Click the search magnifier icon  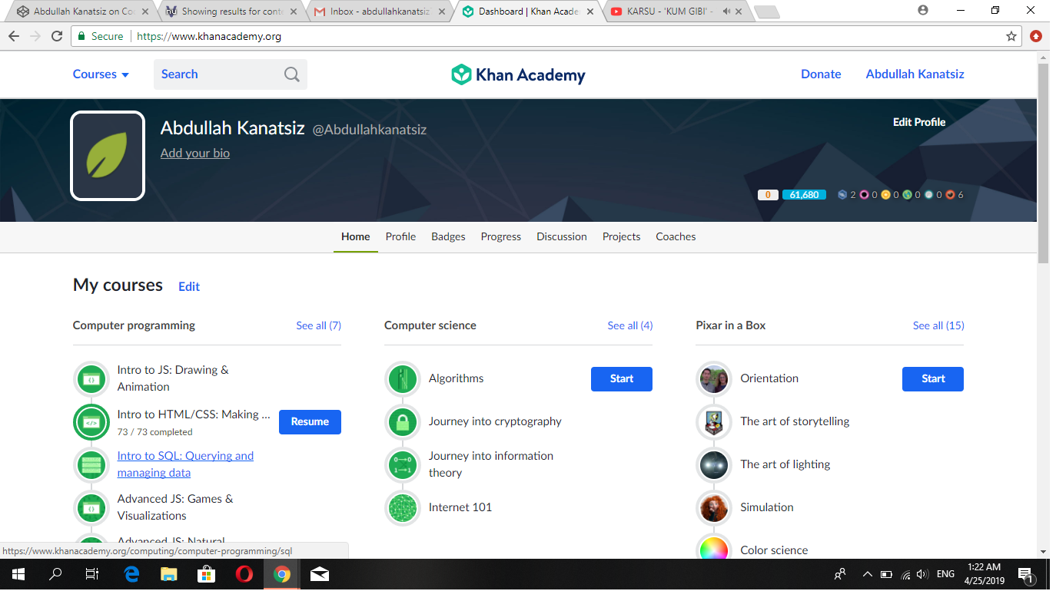292,74
